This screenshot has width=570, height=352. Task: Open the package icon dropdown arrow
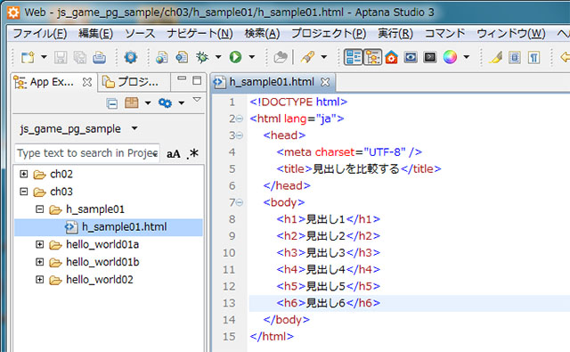pyautogui.click(x=148, y=103)
